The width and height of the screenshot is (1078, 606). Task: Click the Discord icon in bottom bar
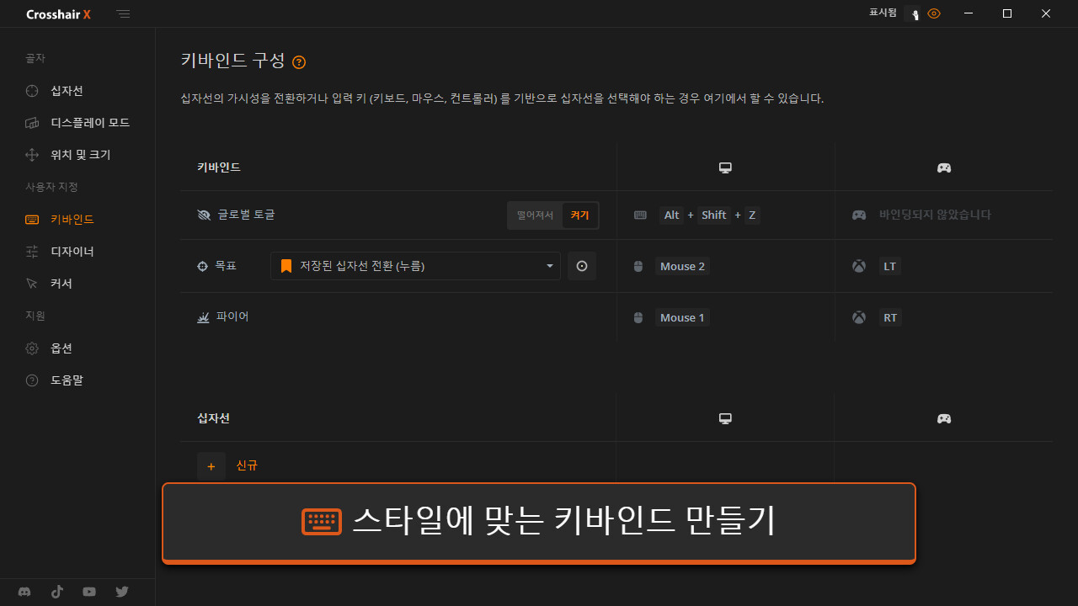click(24, 592)
